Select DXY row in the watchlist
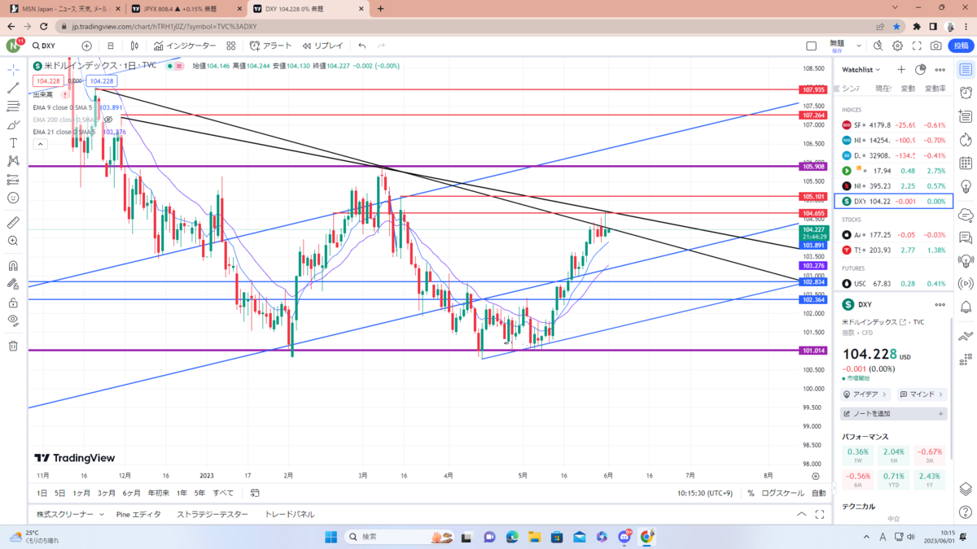Viewport: 977px width, 549px height. pyautogui.click(x=893, y=201)
